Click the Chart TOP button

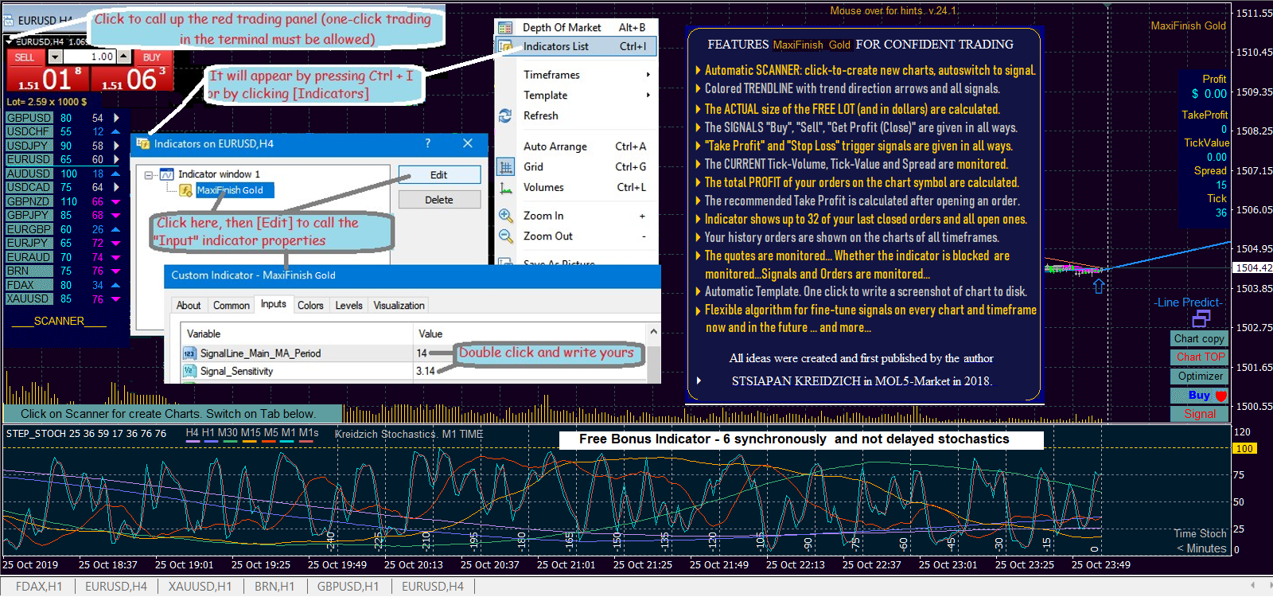tap(1201, 357)
